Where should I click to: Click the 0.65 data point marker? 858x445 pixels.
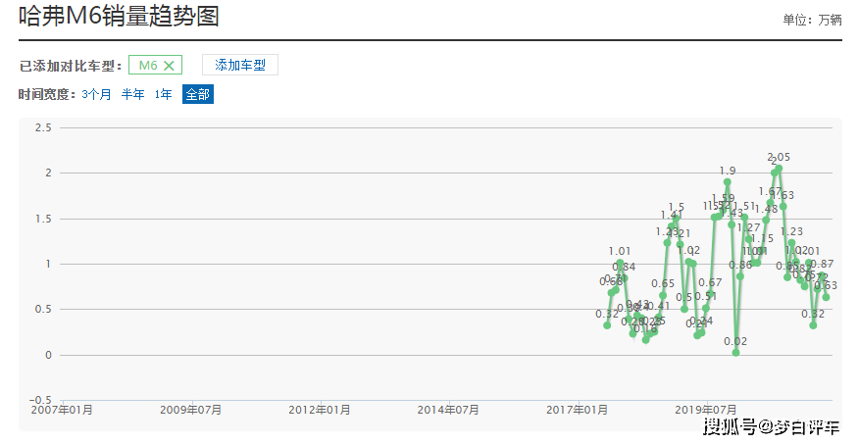click(x=663, y=295)
